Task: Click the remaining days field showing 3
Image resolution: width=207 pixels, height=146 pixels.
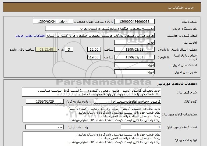Action: (69, 50)
